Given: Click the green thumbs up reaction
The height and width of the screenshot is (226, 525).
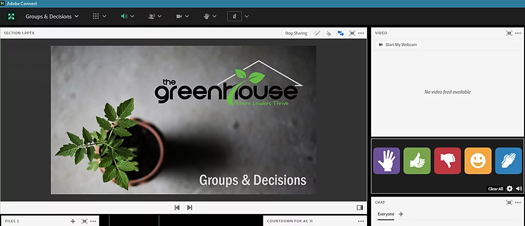Looking at the screenshot, I should coord(417,161).
